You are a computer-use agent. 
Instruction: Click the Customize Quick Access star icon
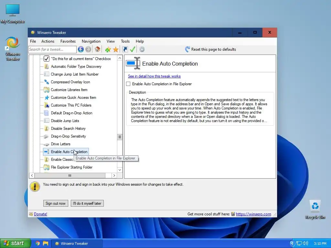click(47, 98)
